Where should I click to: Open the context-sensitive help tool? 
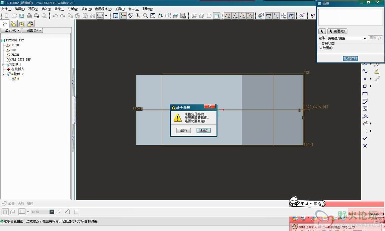pos(313,16)
